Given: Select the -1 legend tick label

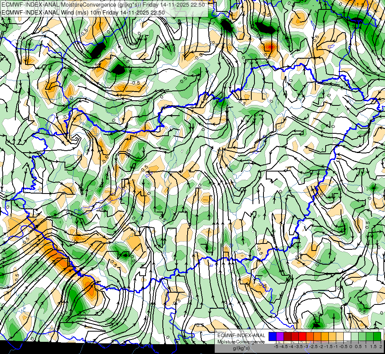Looking at the screenshot, I should (336, 347).
